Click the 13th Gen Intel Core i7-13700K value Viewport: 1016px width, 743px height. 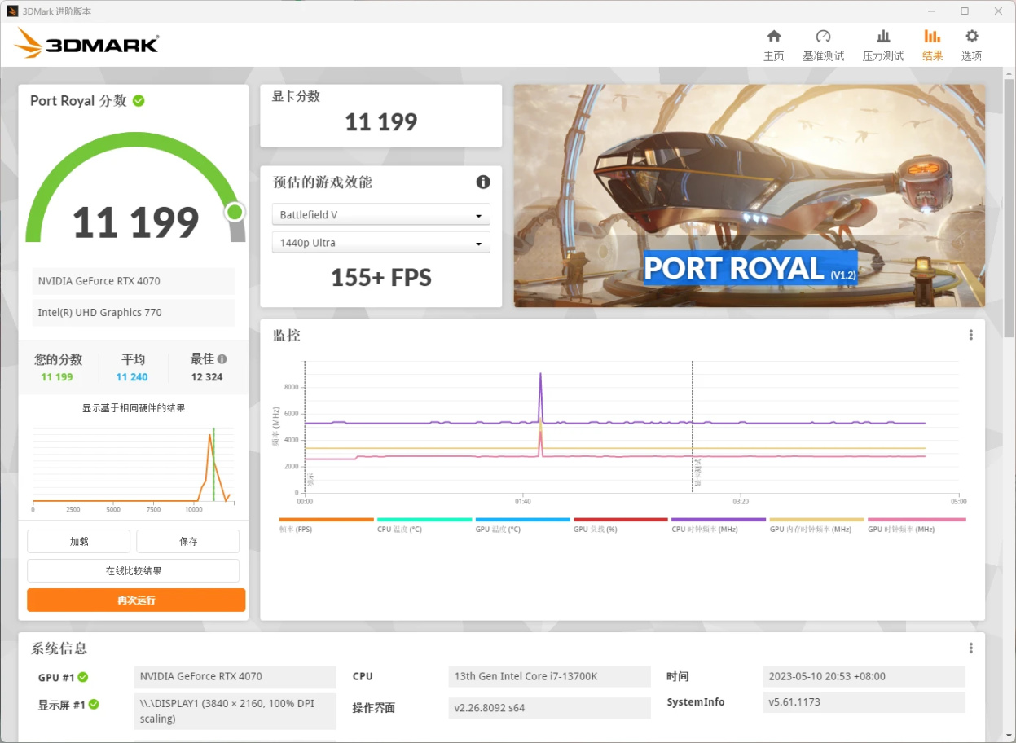coord(550,676)
